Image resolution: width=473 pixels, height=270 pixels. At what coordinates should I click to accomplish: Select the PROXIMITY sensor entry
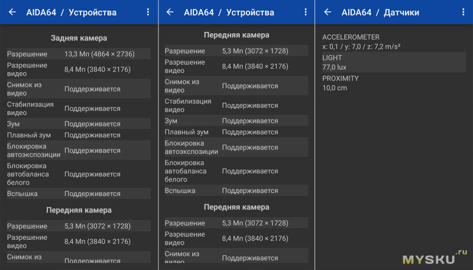(x=394, y=83)
